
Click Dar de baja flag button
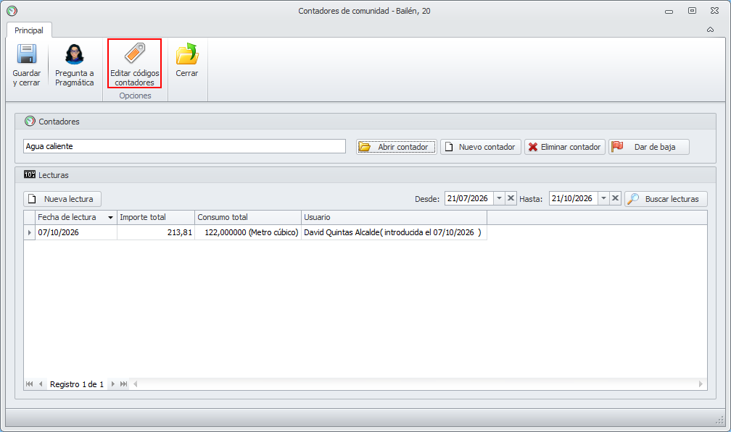click(x=648, y=147)
